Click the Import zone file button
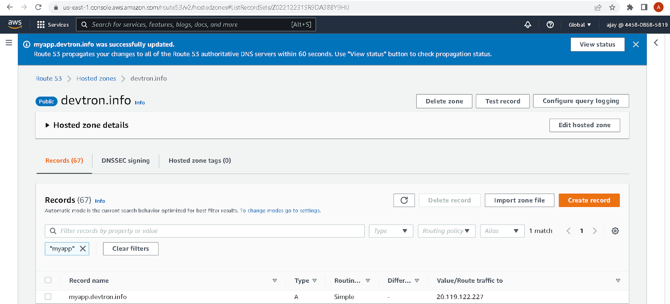Screen dimensions: 670x304 pyautogui.click(x=520, y=200)
